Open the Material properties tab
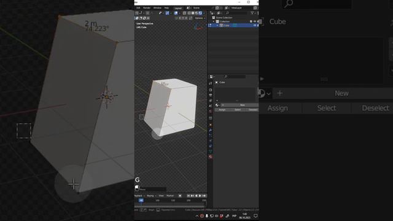 tap(211, 157)
